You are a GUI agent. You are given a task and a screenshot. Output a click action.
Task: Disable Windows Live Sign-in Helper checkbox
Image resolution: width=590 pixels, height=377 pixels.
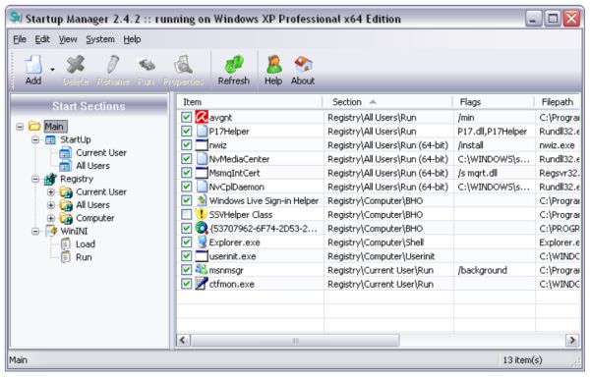click(186, 200)
